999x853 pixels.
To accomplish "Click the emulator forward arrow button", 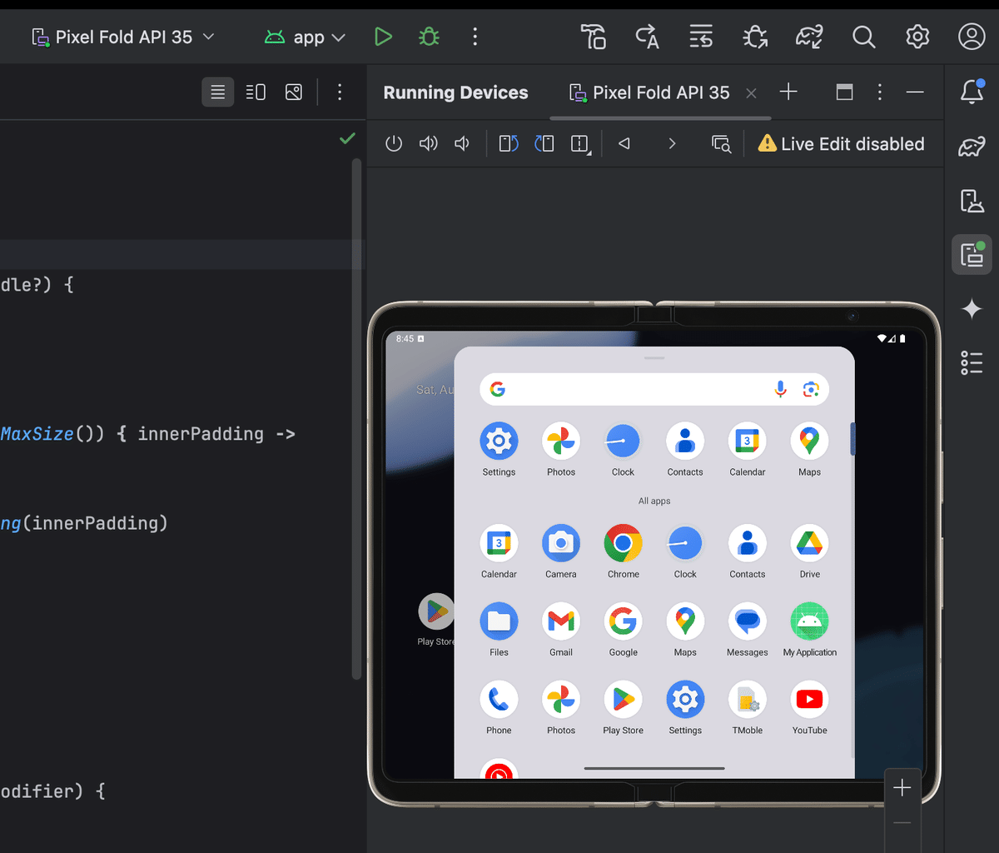I will [x=672, y=143].
